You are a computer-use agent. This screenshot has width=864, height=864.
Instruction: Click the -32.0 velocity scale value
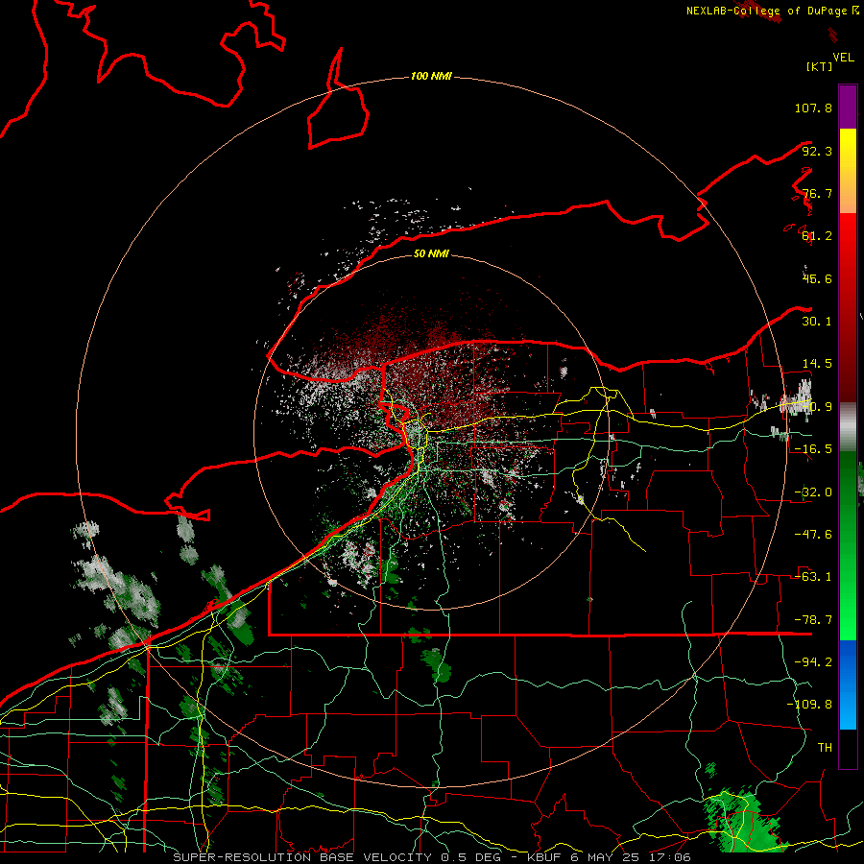(813, 492)
